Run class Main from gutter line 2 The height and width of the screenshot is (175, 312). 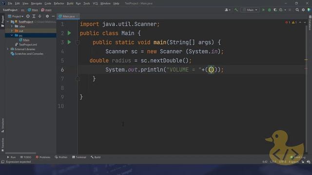click(x=69, y=33)
